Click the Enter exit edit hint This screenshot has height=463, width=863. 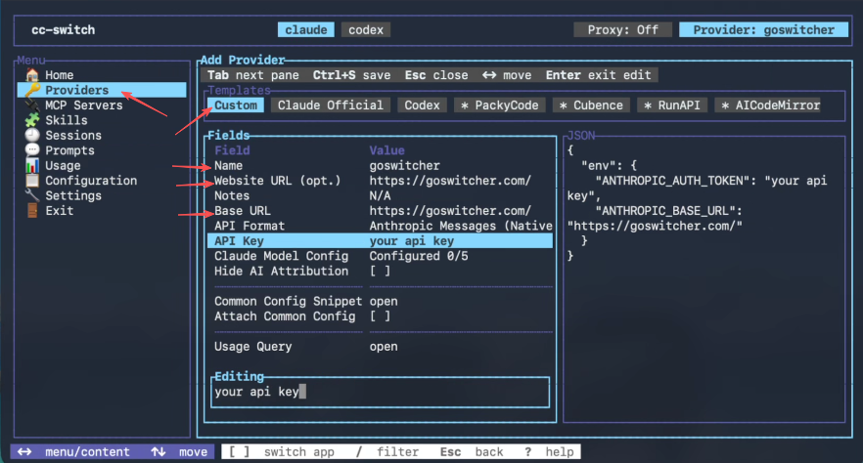[x=598, y=75]
